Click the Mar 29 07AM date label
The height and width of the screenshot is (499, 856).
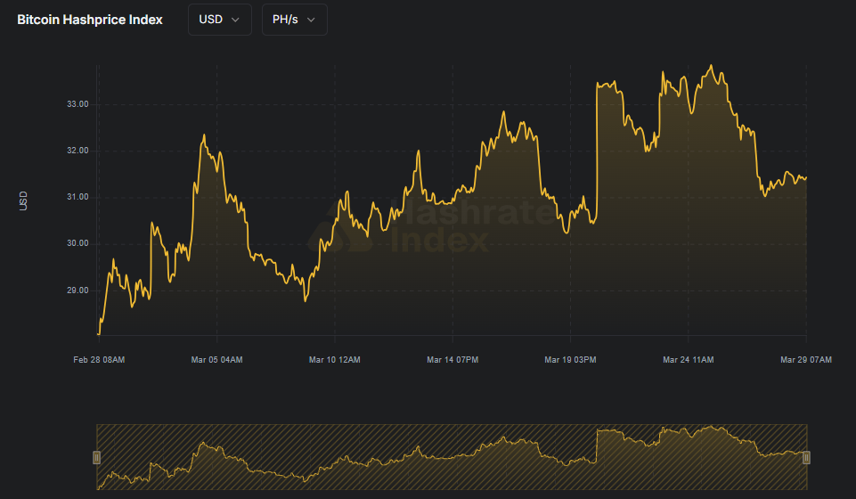[806, 360]
